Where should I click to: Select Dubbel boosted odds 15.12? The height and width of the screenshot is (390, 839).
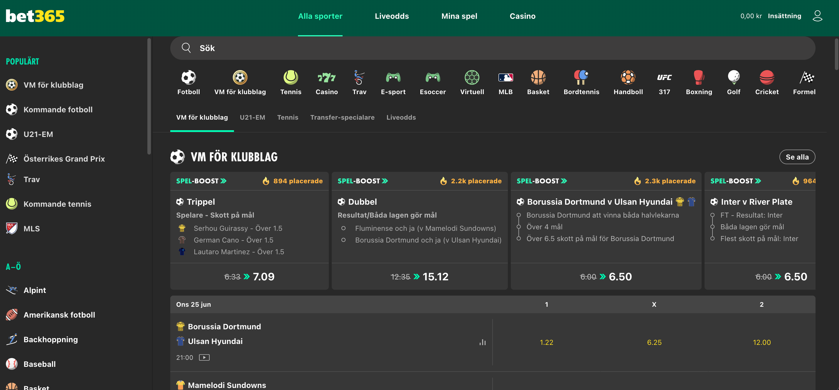(420, 277)
